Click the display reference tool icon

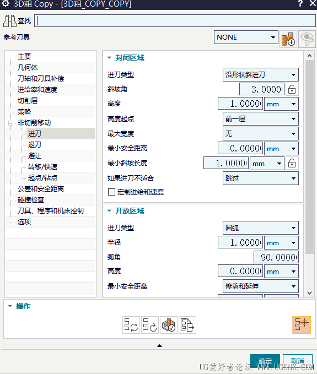tap(307, 39)
